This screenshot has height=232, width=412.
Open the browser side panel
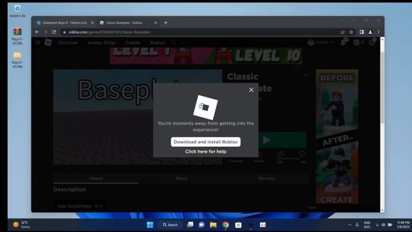pos(362,32)
